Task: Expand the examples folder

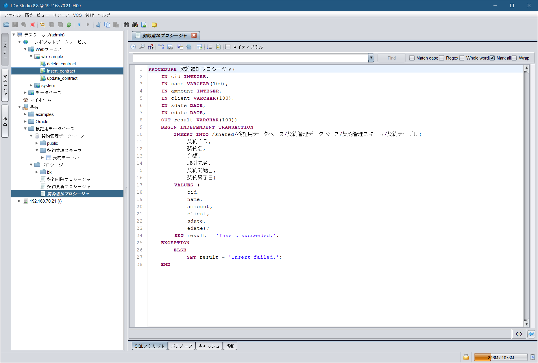Action: (x=25, y=114)
